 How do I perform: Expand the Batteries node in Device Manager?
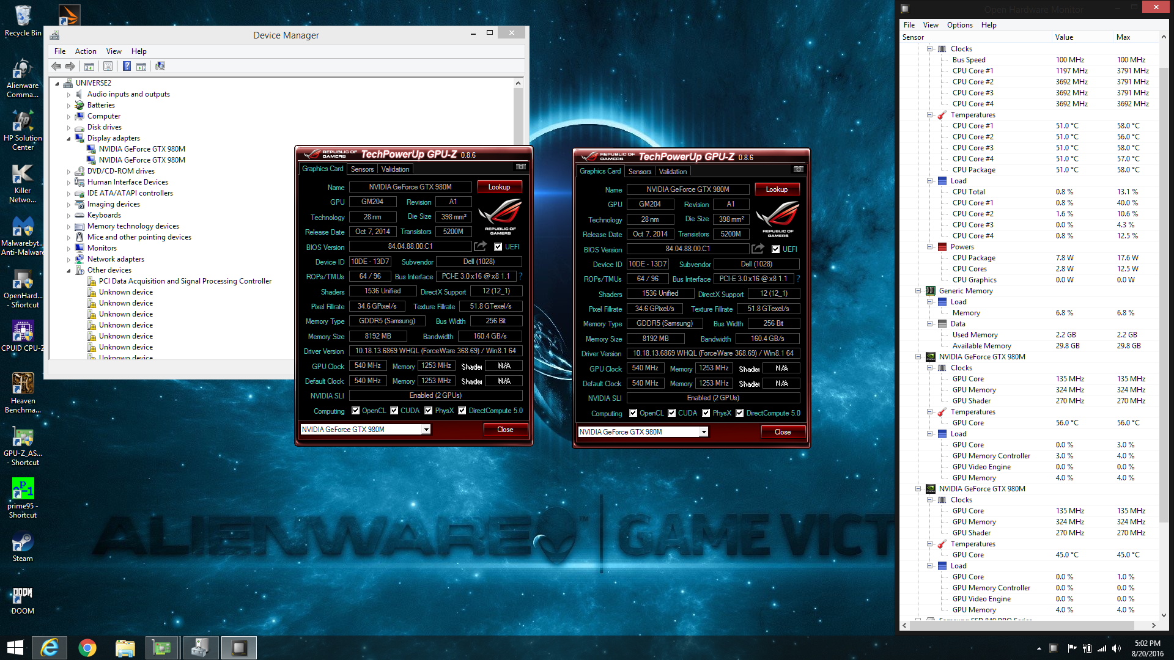tap(68, 106)
